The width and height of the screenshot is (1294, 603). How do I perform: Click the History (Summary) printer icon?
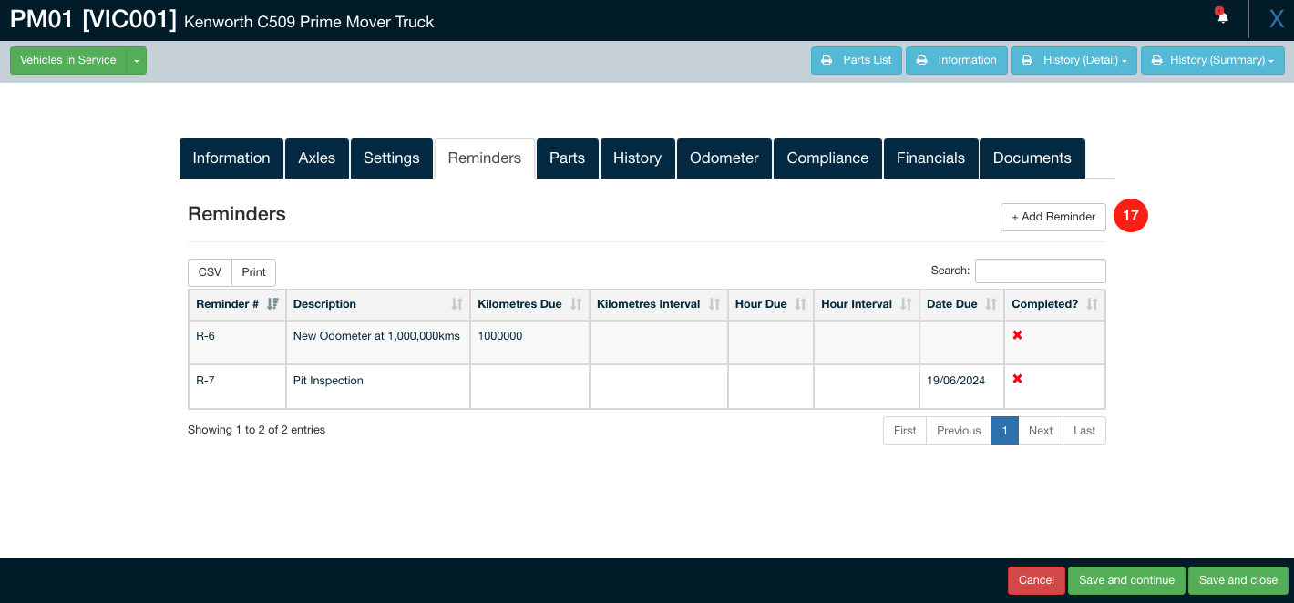pyautogui.click(x=1157, y=60)
